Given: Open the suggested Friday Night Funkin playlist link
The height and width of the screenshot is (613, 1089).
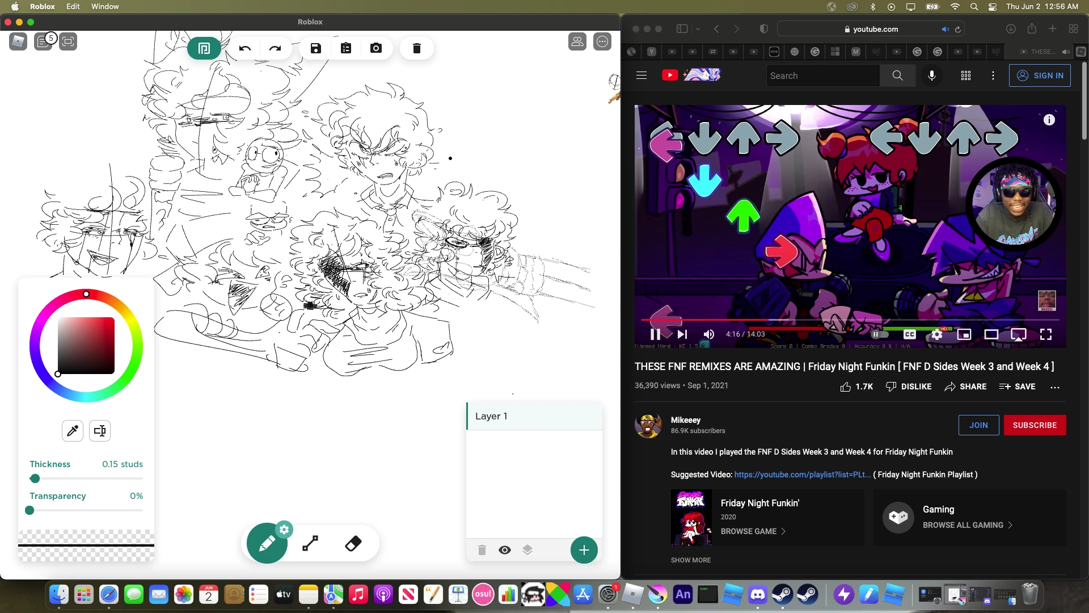Looking at the screenshot, I should pyautogui.click(x=802, y=475).
